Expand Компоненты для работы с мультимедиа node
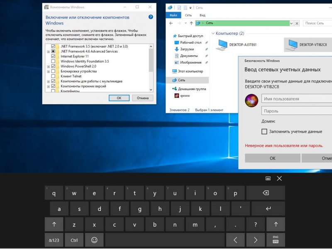This screenshot has height=249, width=332. (49, 81)
